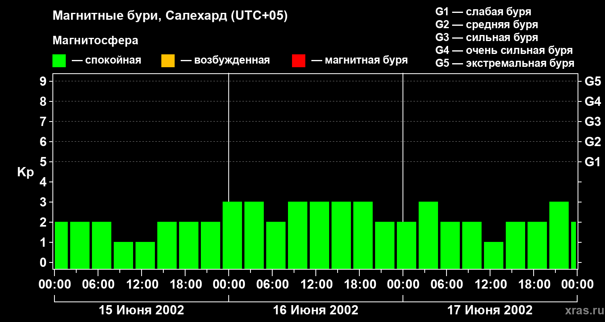Click the Kp 3 bar spanning midnight 15–16 Июня
This screenshot has height=322, width=605.
(x=232, y=235)
